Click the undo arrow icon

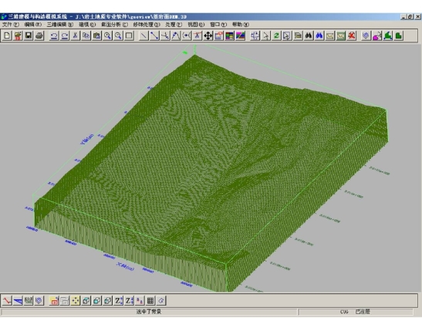pyautogui.click(x=54, y=36)
